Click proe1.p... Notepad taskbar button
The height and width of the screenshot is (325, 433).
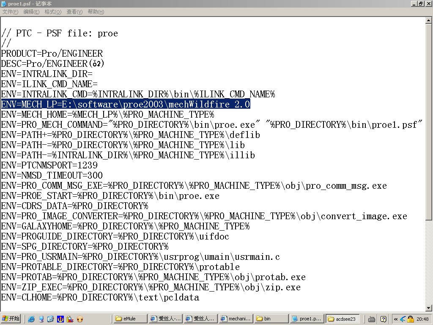click(x=307, y=319)
